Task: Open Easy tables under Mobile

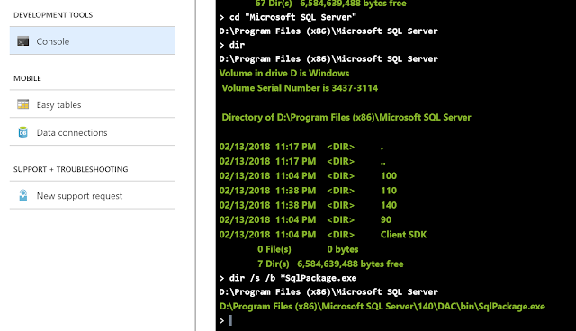Action: (93, 104)
